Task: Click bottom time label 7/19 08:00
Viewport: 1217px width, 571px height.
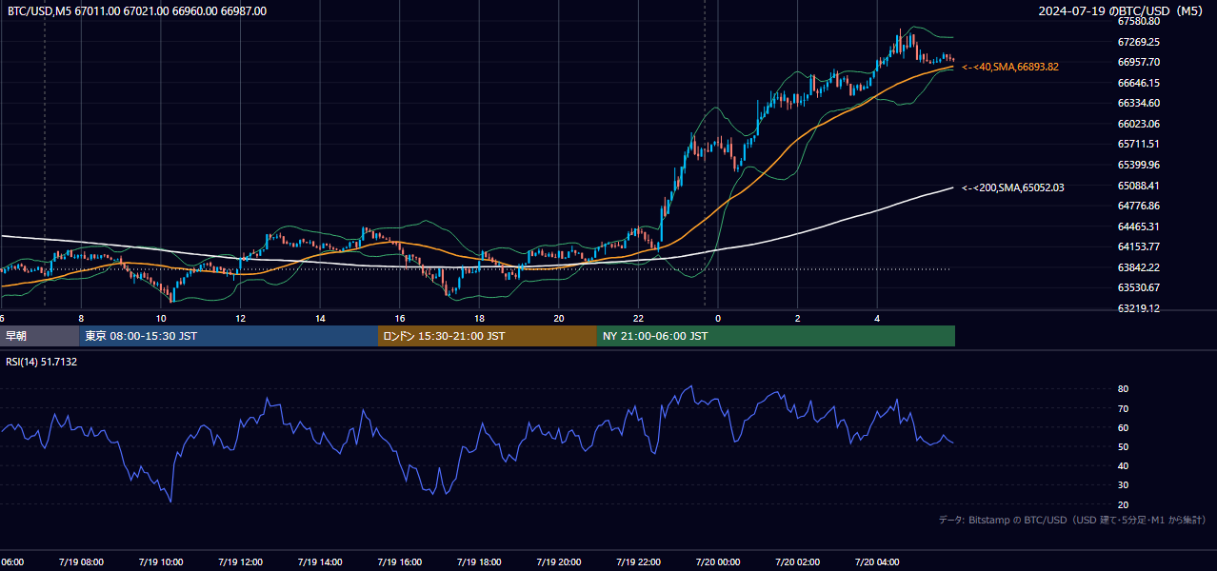Action: click(x=81, y=562)
